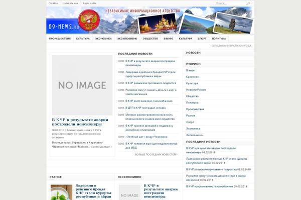Open the Политика rubric in sidebar
The image size is (301, 200).
point(192,102)
